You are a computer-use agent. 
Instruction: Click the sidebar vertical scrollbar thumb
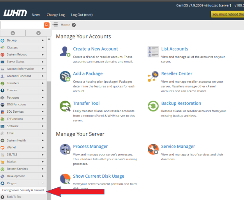(49, 140)
